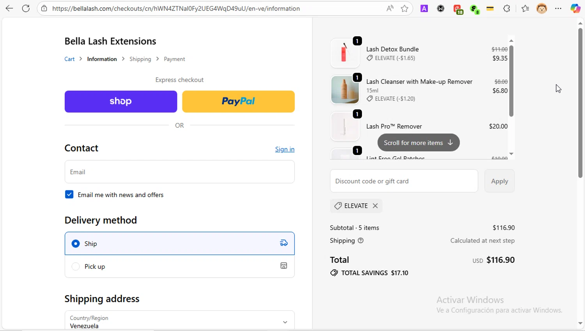Click the ELEVATE (-$1.65) discount text
The height and width of the screenshot is (331, 585).
[x=395, y=58]
